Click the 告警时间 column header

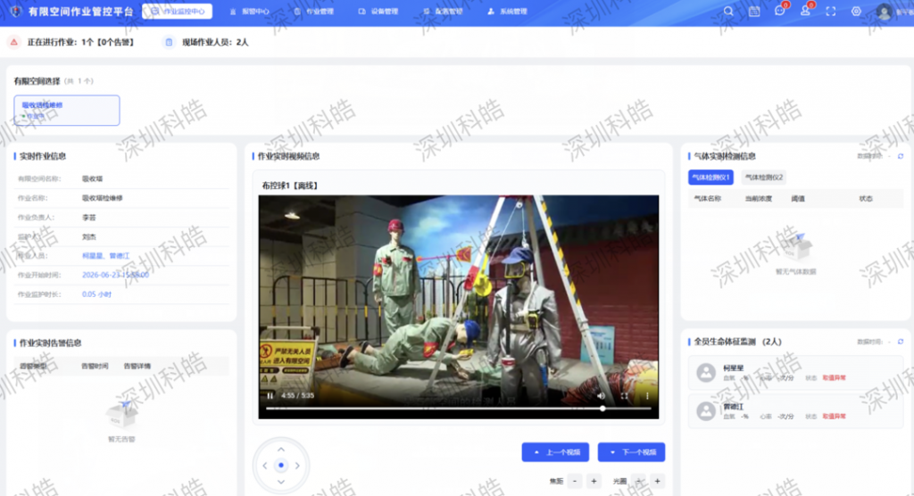click(x=95, y=366)
